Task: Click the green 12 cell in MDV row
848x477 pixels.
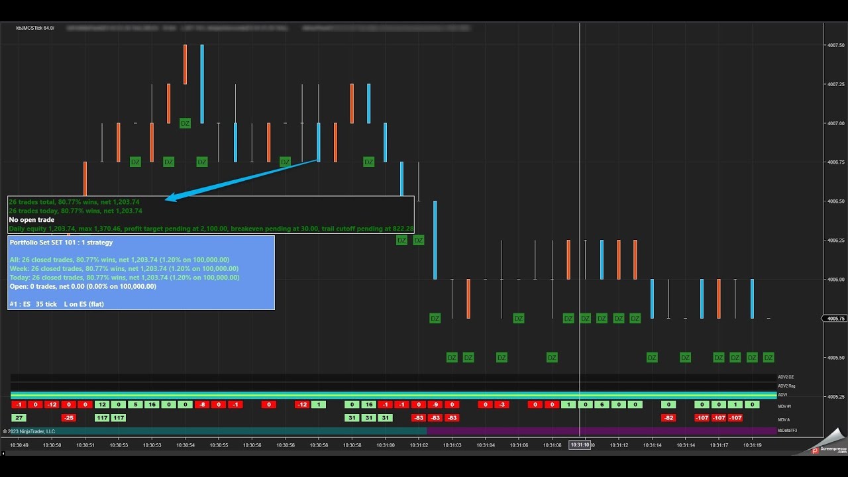Action: coord(102,405)
